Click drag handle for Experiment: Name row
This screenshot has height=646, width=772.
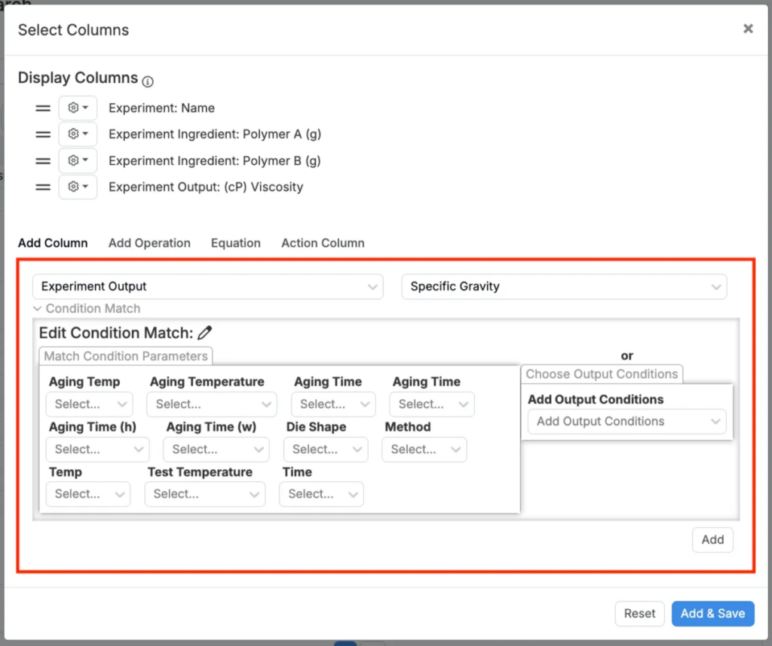43,108
